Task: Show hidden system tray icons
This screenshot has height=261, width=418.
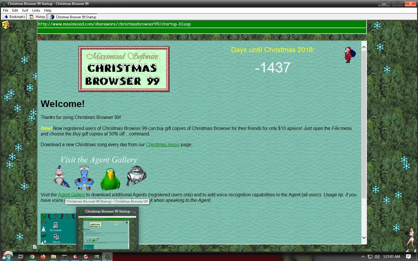Action: 363,257
